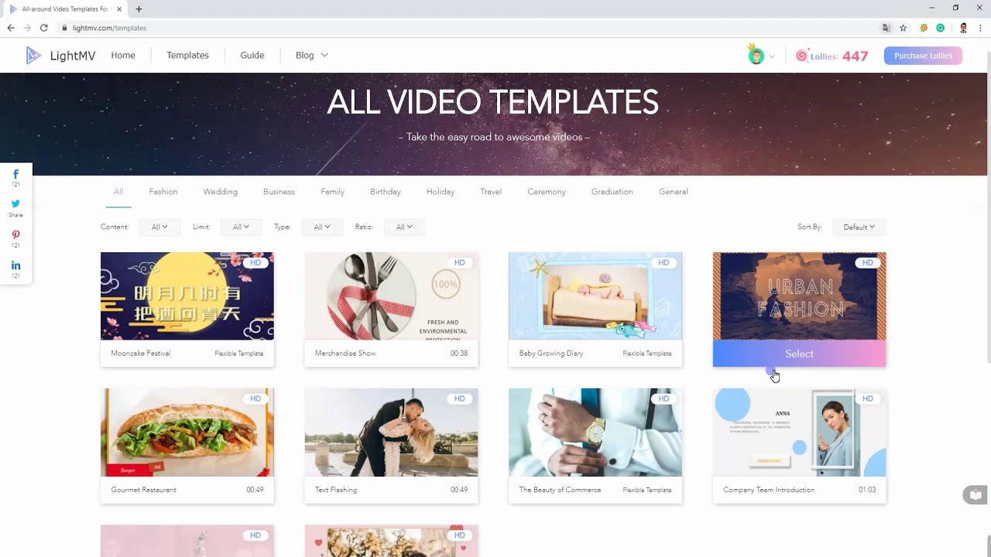The height and width of the screenshot is (557, 991).
Task: Click the Chrome profile avatar
Action: 963,28
